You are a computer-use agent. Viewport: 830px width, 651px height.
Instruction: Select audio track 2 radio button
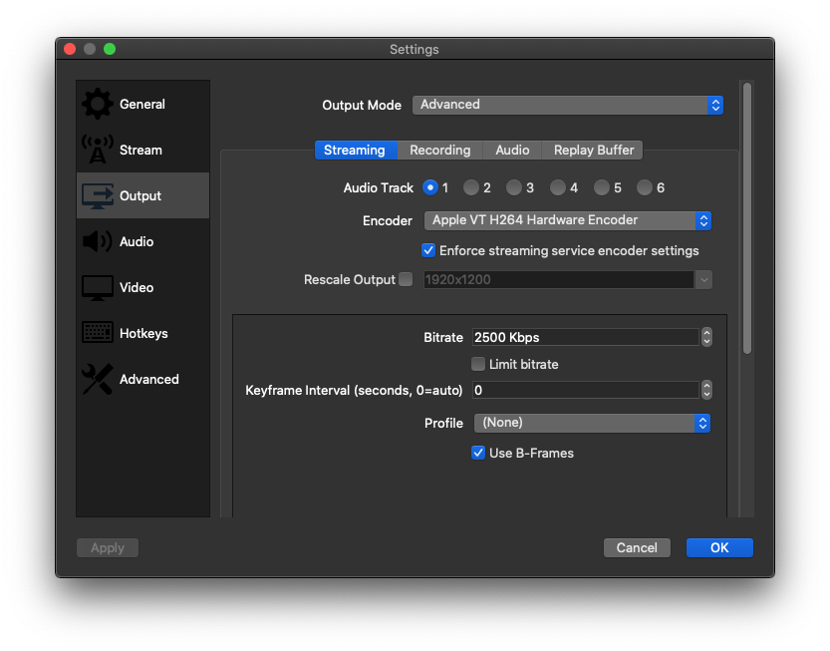[470, 187]
